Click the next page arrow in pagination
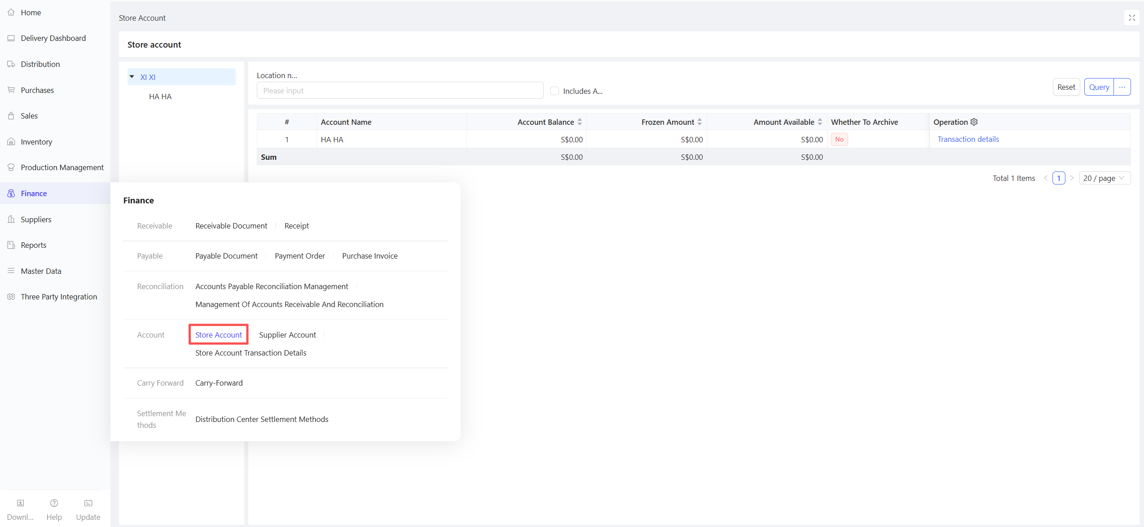1144x527 pixels. pos(1072,178)
